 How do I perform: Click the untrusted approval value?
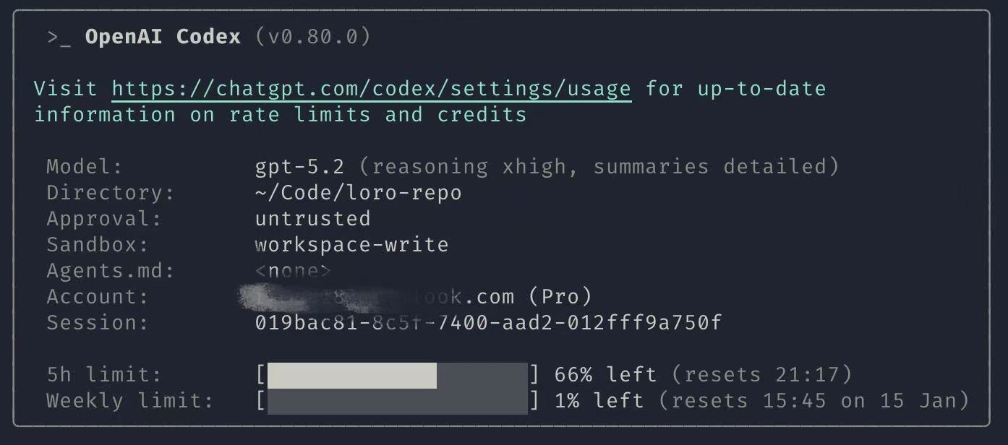[x=312, y=219]
